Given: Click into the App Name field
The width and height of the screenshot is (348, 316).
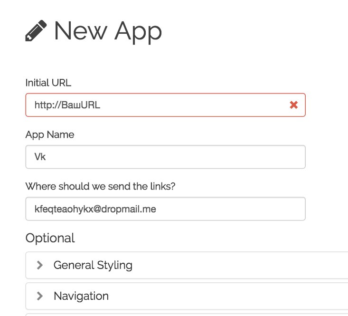Looking at the screenshot, I should [x=165, y=157].
